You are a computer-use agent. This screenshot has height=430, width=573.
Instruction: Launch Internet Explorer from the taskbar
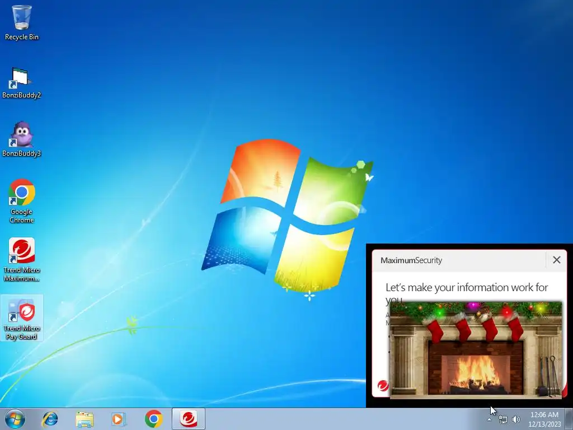(50, 419)
